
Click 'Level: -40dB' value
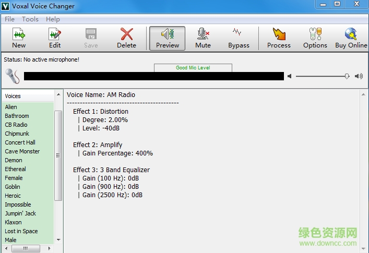pyautogui.click(x=101, y=128)
